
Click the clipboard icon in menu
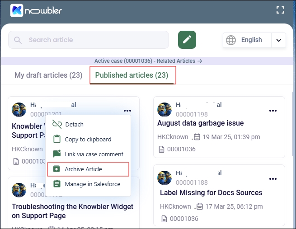57,139
